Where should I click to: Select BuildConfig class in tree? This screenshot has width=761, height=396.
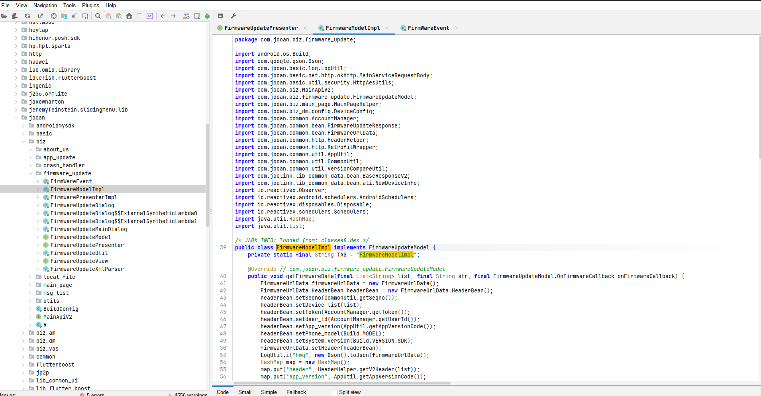click(x=61, y=309)
